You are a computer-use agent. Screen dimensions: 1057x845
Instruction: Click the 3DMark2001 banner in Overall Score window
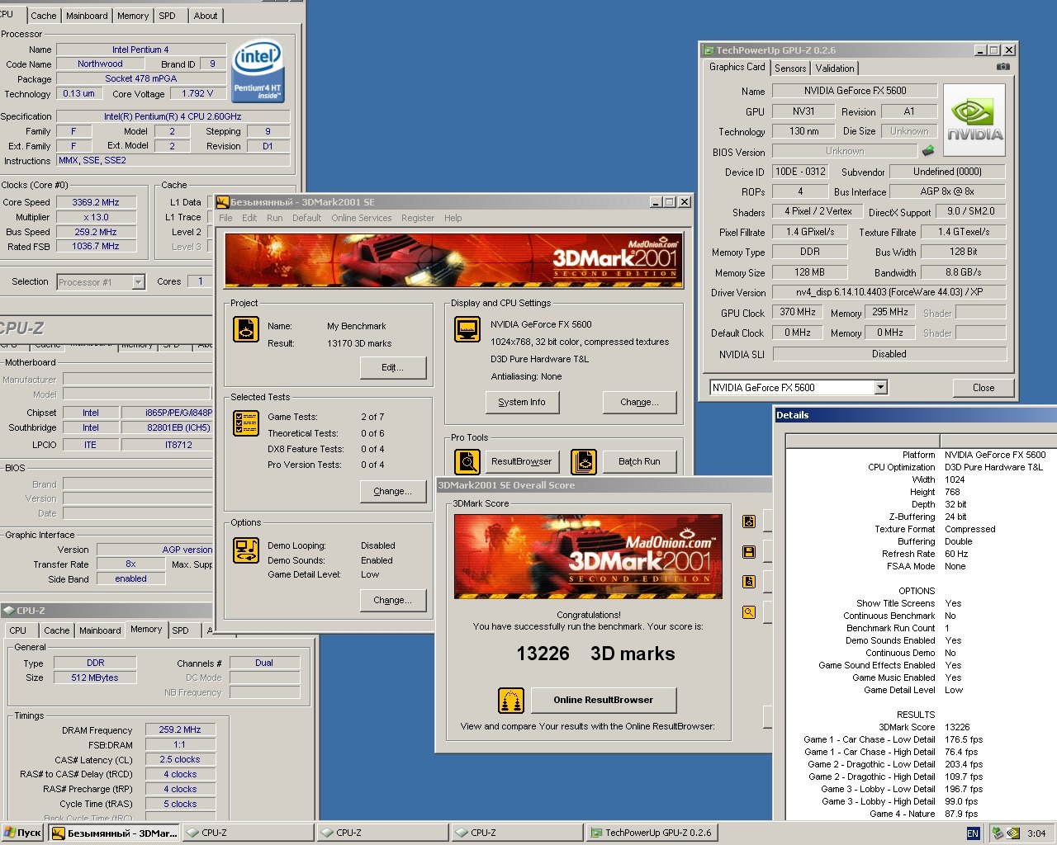click(588, 557)
